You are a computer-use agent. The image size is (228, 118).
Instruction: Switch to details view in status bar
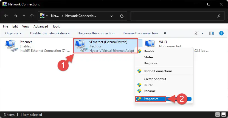[x=218, y=114]
